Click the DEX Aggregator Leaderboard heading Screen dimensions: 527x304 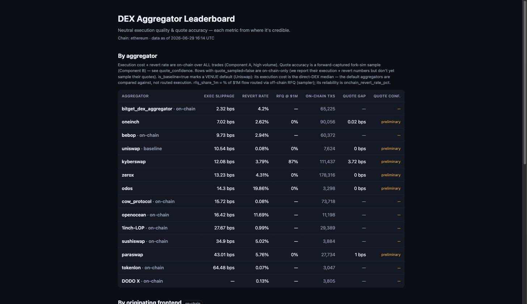(176, 19)
